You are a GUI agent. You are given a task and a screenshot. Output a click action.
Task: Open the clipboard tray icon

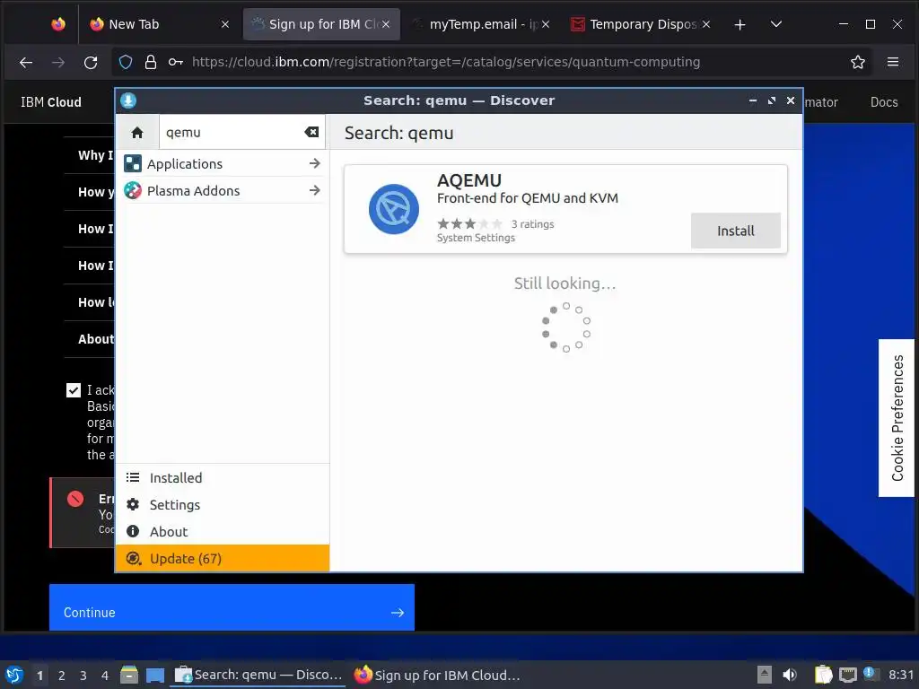(824, 675)
